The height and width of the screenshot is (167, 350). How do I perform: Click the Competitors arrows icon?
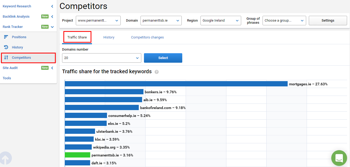click(x=6, y=57)
